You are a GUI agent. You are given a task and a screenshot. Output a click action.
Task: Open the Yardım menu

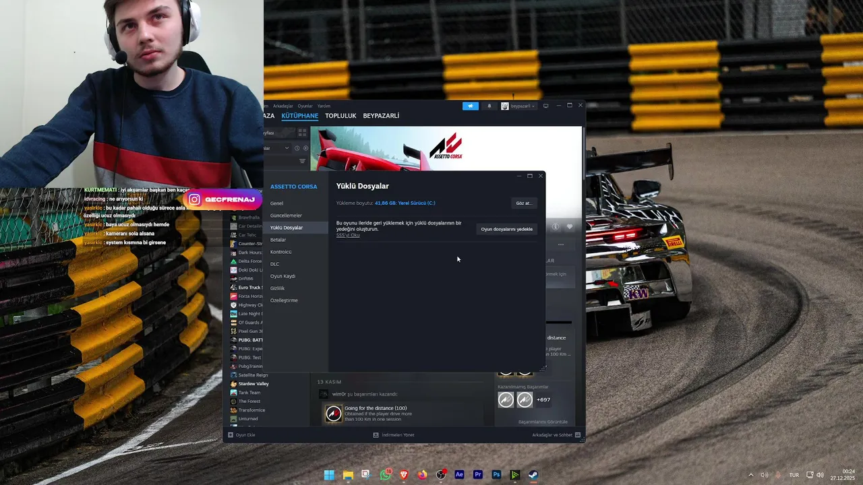click(324, 106)
